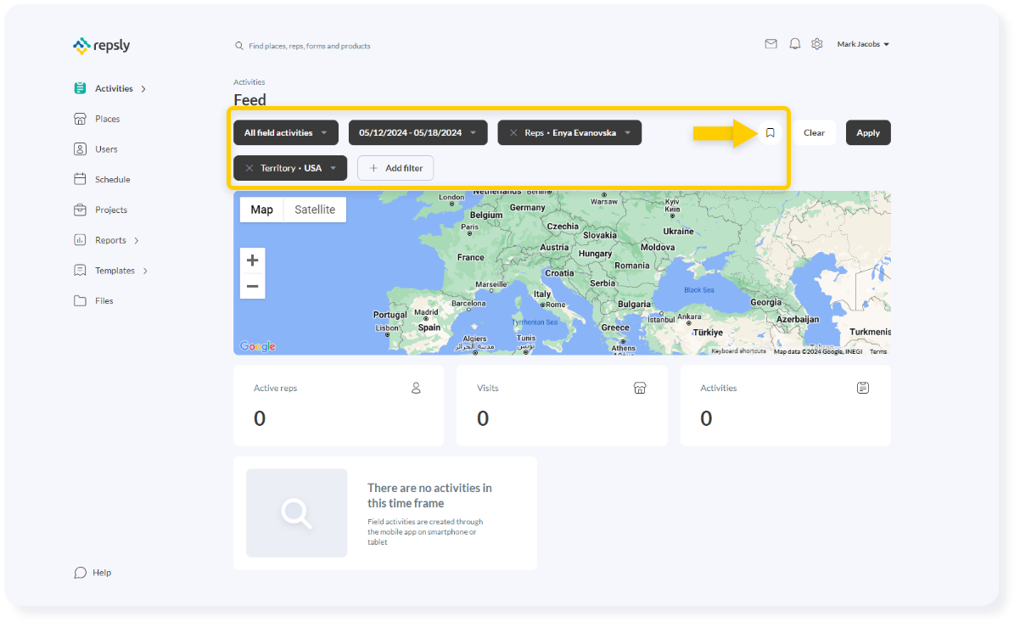Click the Terms link on the map
The width and height of the screenshot is (1020, 627).
[877, 351]
